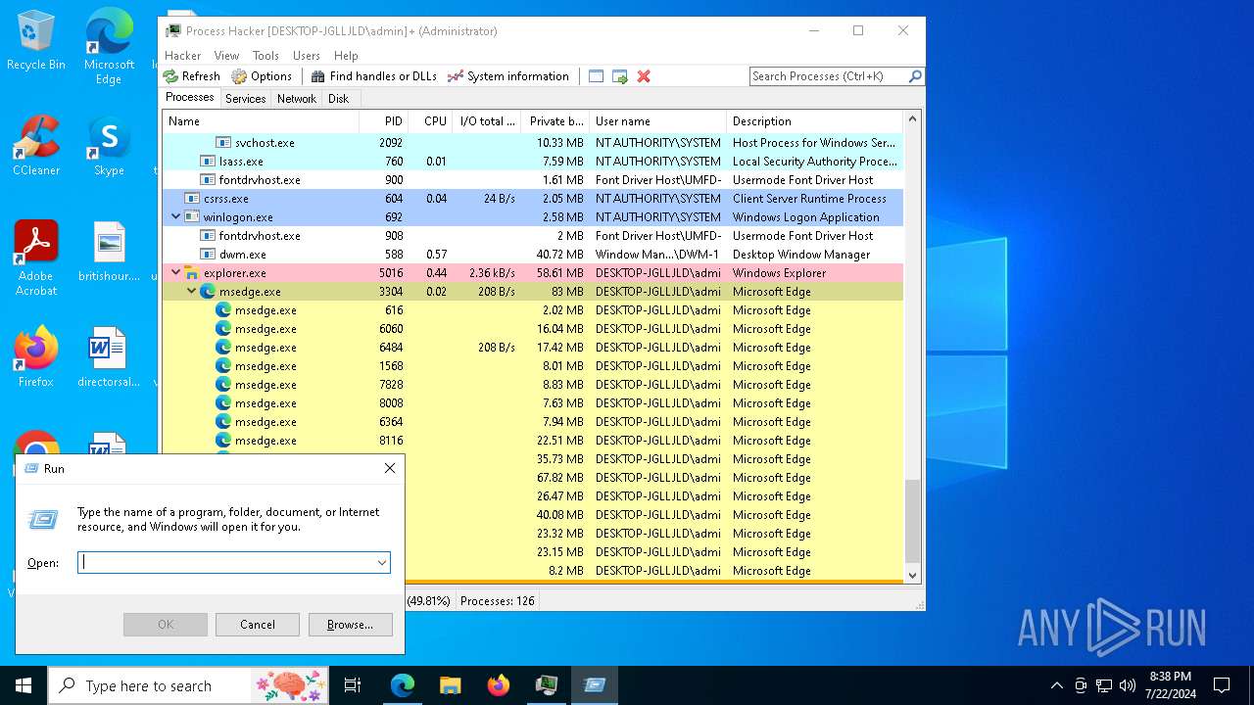Viewport: 1254px width, 705px height.
Task: Click the Edge icon of msedge.exe PID 616
Action: pos(223,310)
